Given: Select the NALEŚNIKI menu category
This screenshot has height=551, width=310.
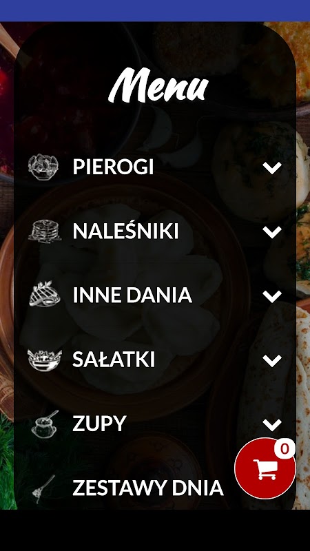Looking at the screenshot, I should [x=126, y=230].
